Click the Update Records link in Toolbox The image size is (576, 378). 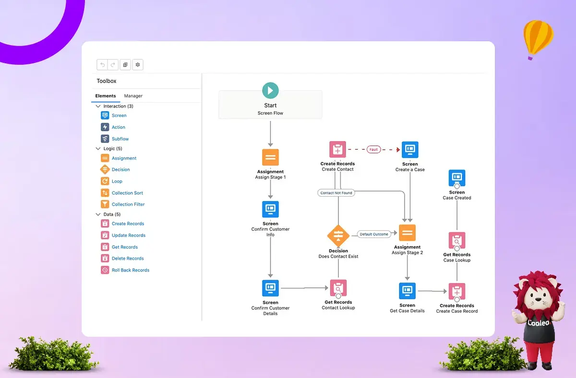129,236
